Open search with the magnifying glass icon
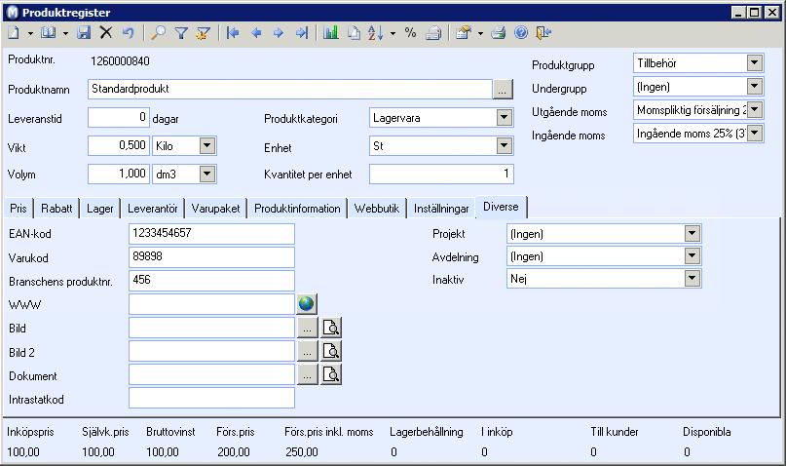 [159, 33]
